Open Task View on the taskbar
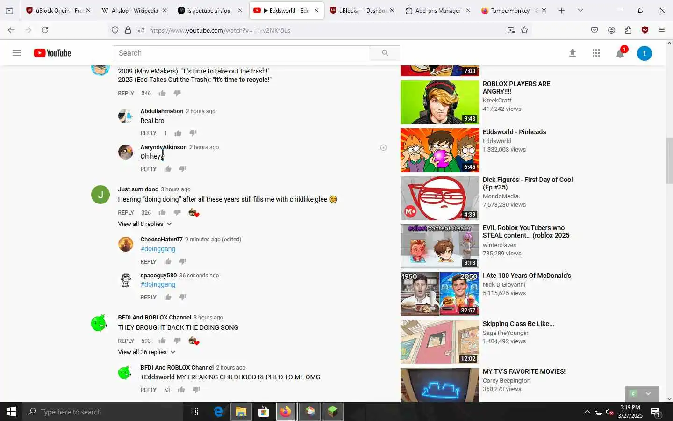This screenshot has height=421, width=673. (194, 412)
